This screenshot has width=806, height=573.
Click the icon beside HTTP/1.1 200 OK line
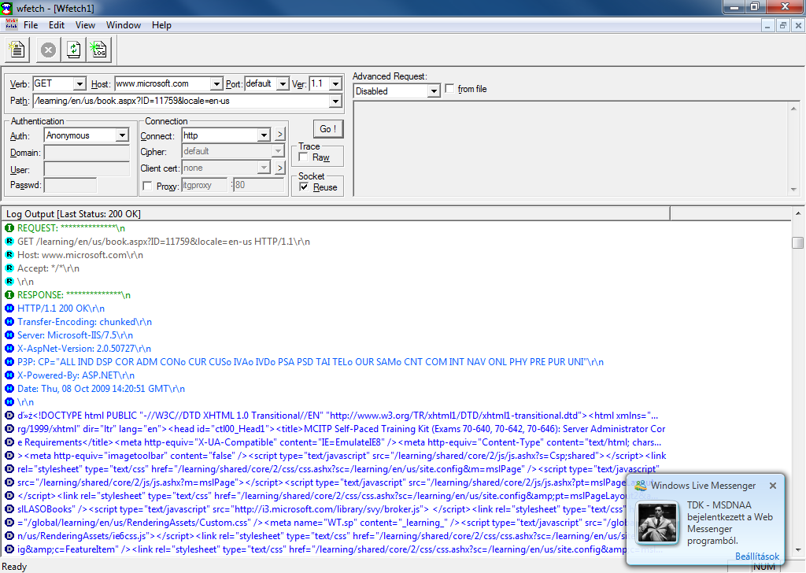coord(9,308)
